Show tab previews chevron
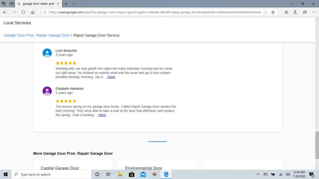This screenshot has height=179, width=319. 73,4
